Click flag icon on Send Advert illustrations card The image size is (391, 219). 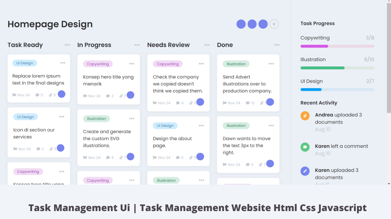click(x=225, y=103)
